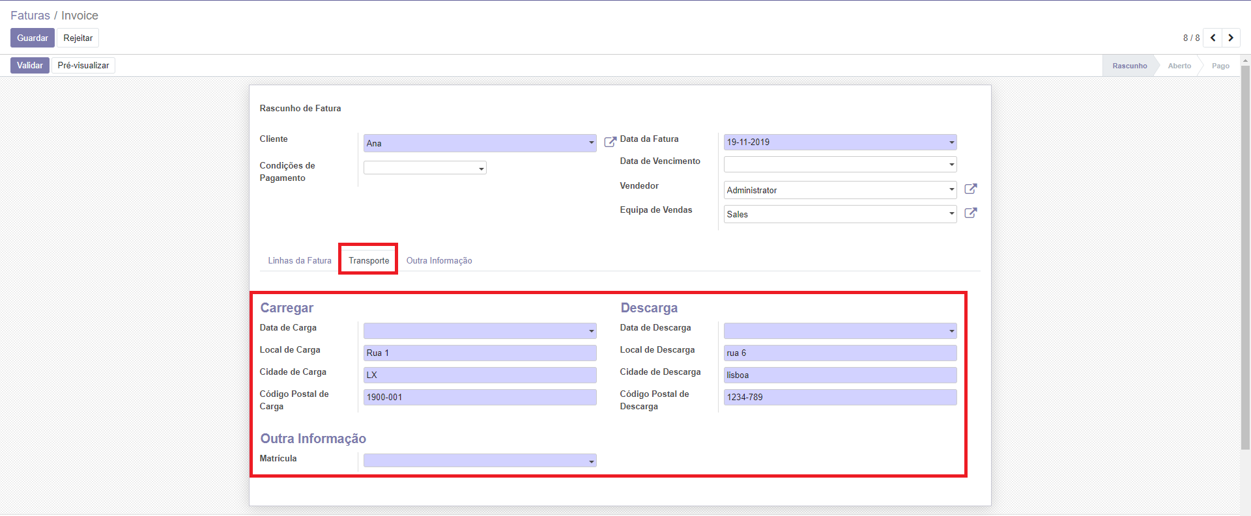Open external link icon beside Vendedor field
Image resolution: width=1251 pixels, height=516 pixels.
tap(970, 189)
